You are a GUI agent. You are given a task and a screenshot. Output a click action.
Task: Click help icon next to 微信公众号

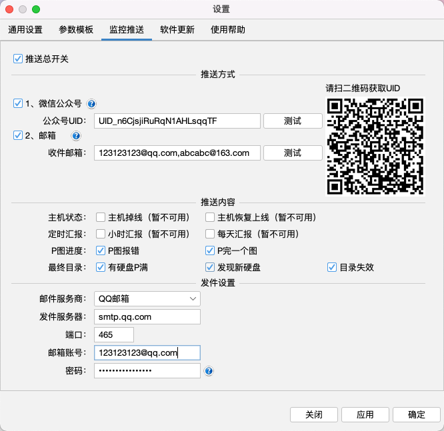92,103
